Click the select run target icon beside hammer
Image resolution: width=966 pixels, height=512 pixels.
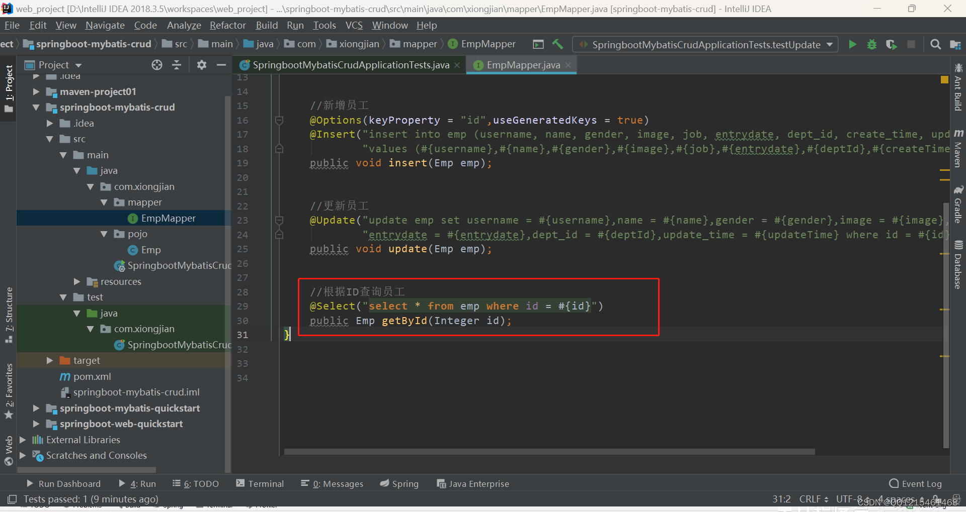pyautogui.click(x=538, y=44)
